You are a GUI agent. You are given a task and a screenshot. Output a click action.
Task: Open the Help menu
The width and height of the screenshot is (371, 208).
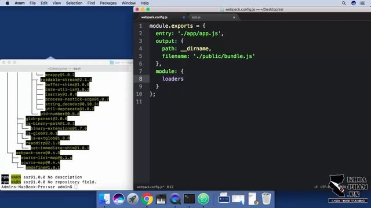[x=144, y=3]
